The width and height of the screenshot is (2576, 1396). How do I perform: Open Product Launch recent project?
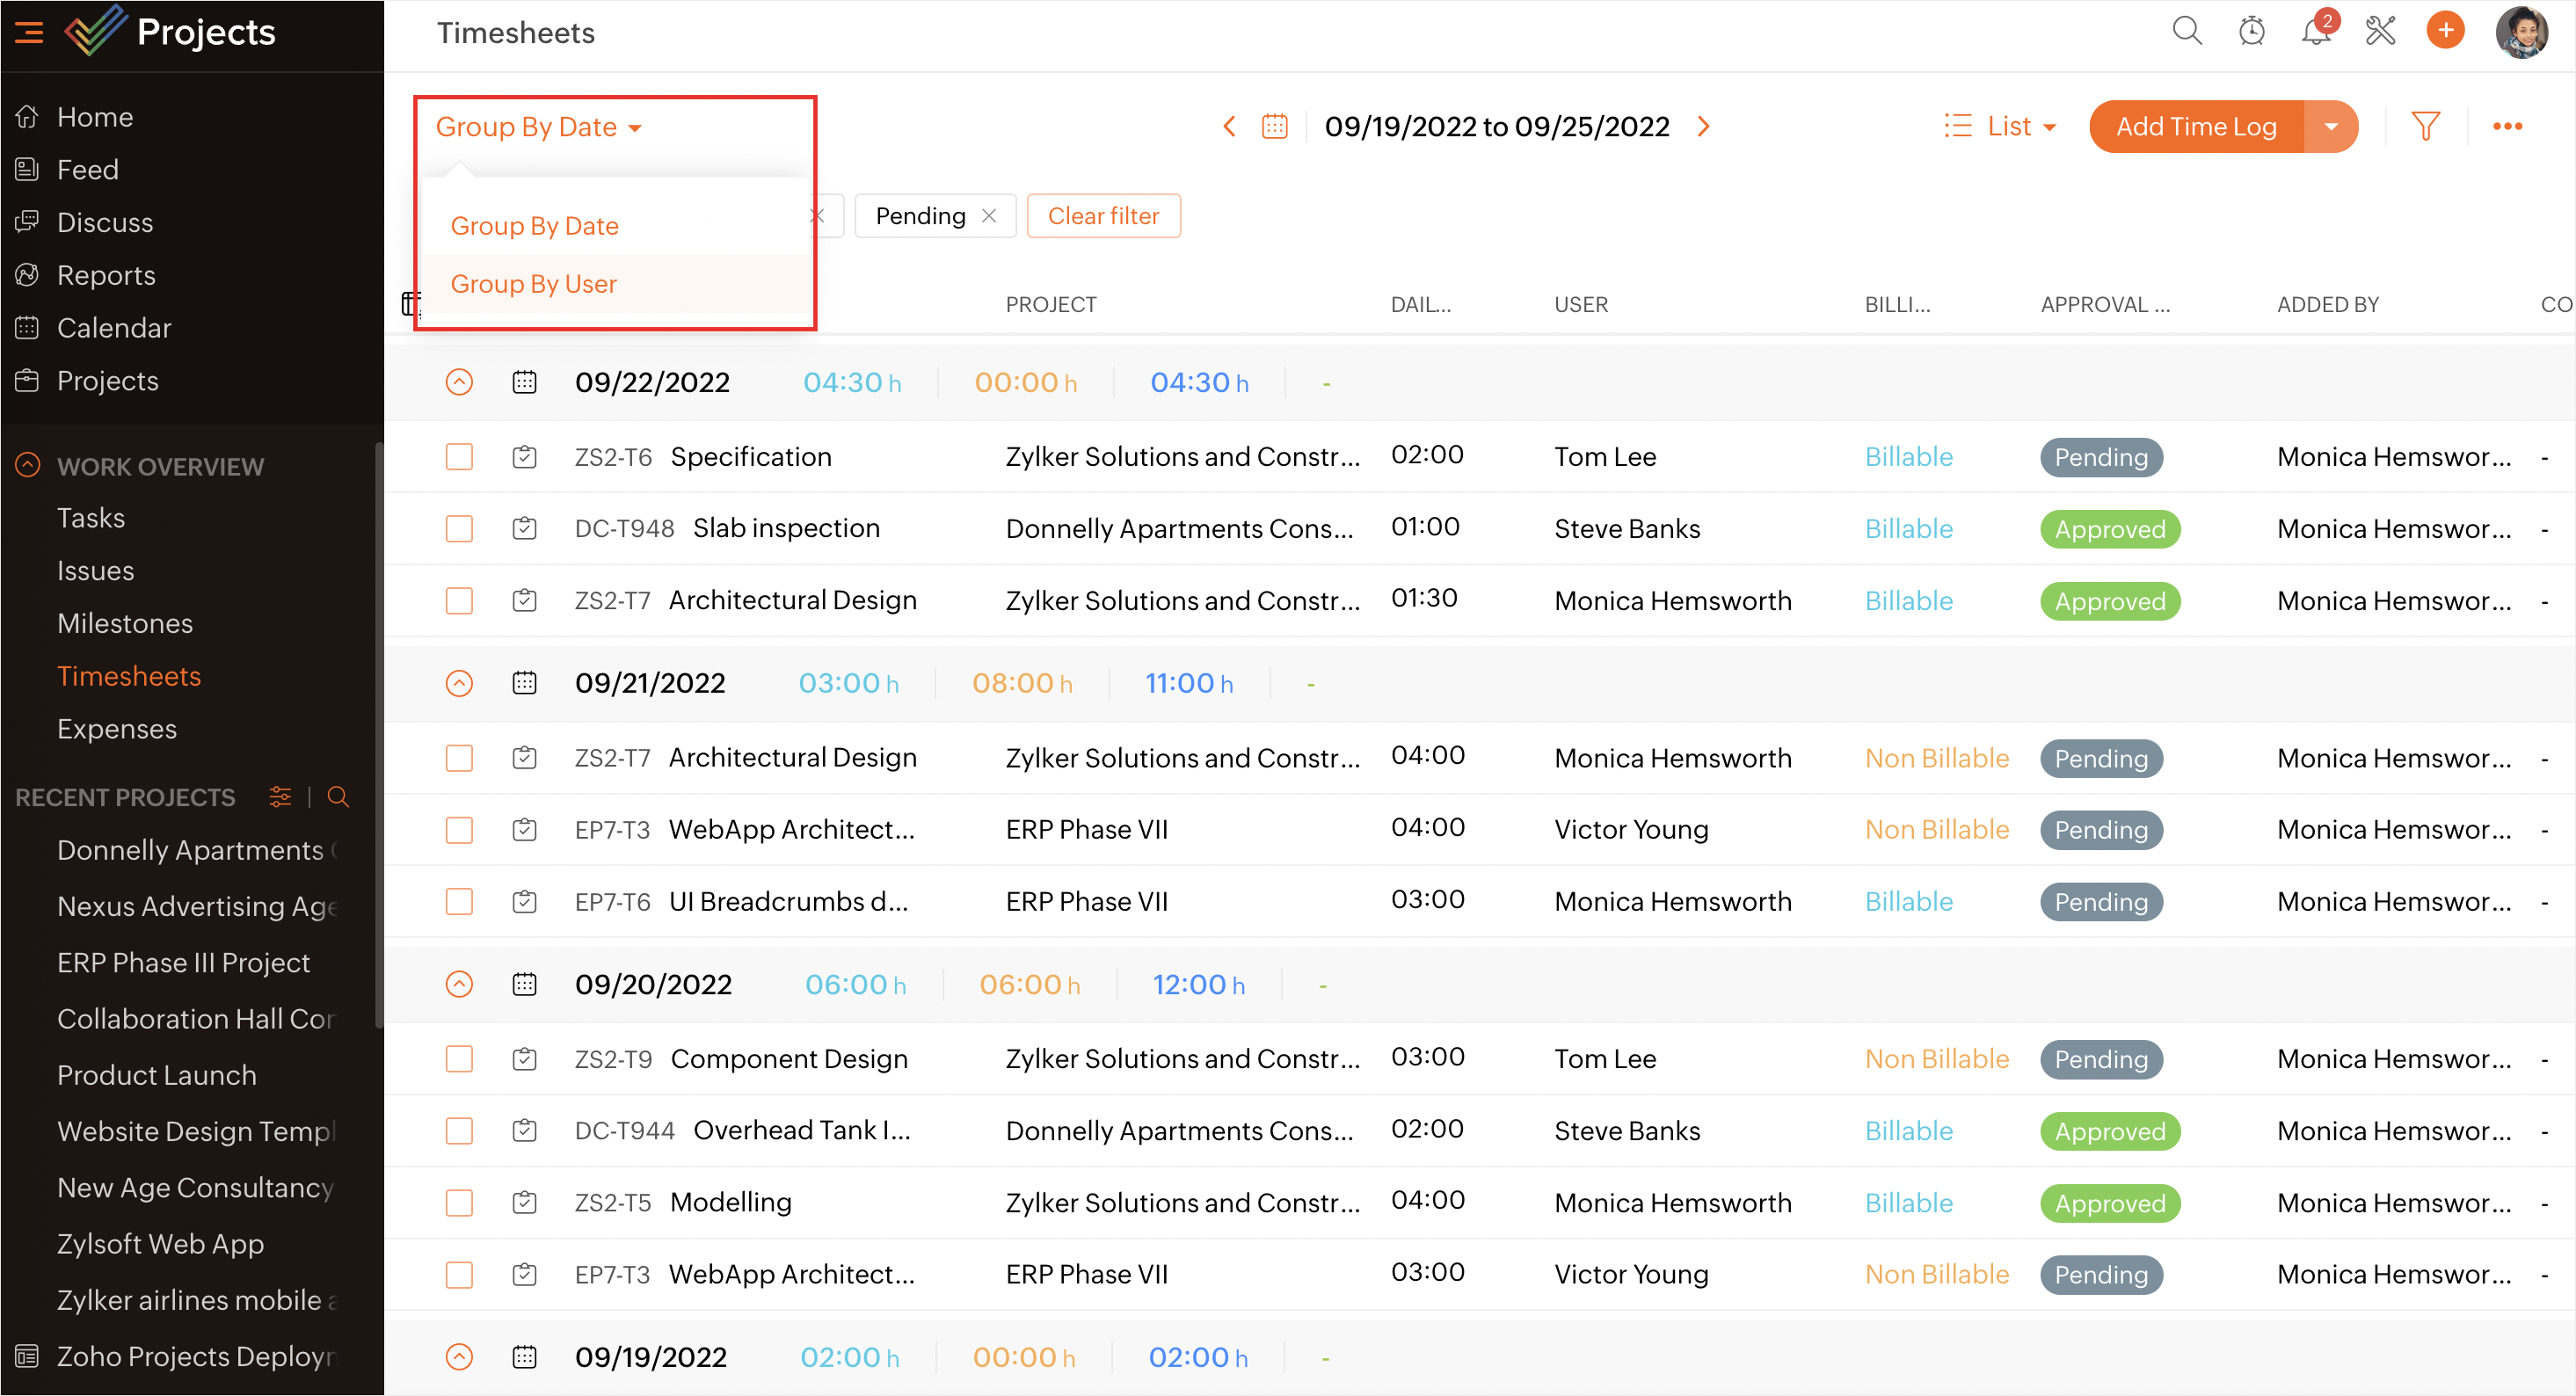pos(157,1076)
